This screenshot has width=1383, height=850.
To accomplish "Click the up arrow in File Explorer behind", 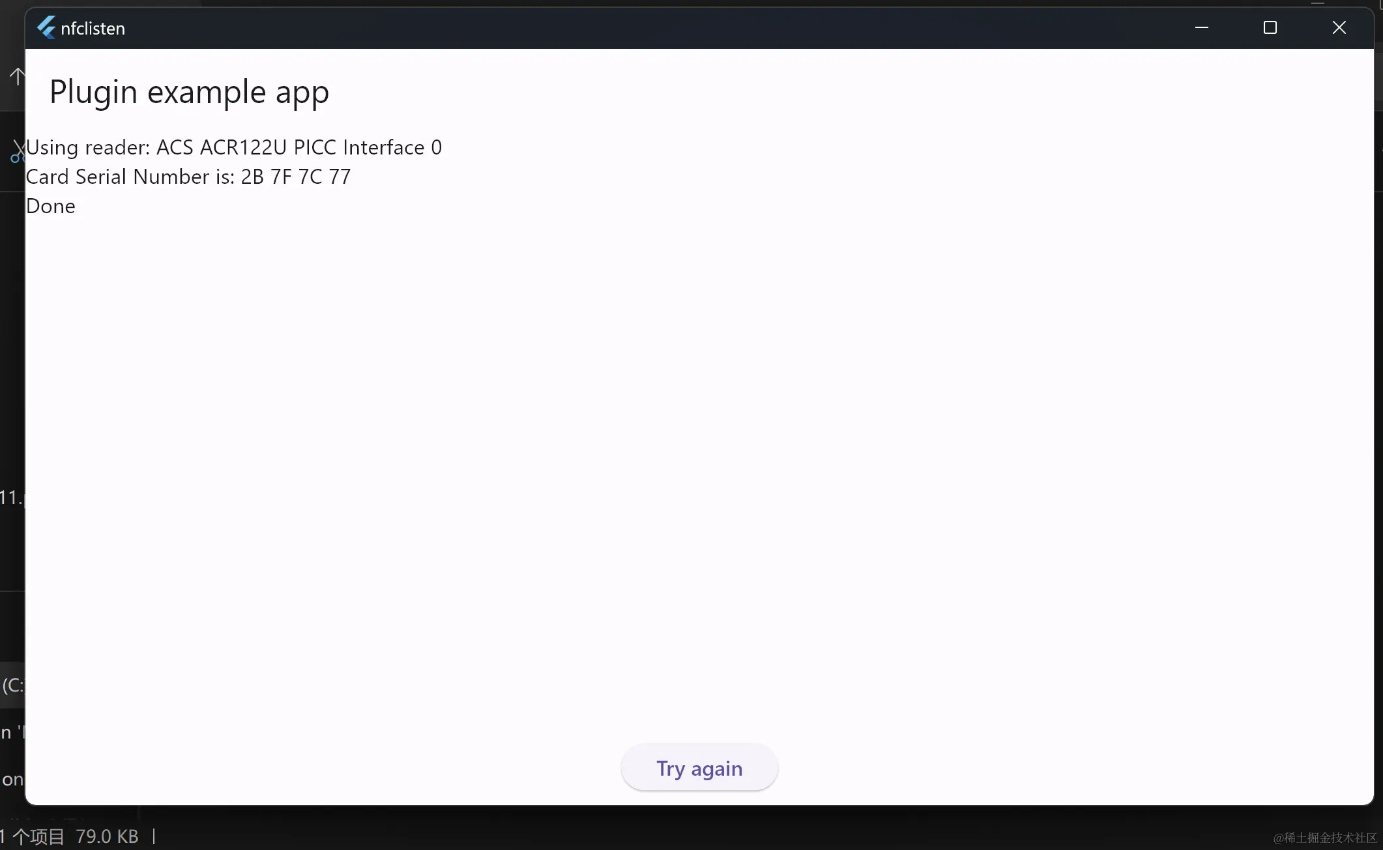I will [16, 77].
